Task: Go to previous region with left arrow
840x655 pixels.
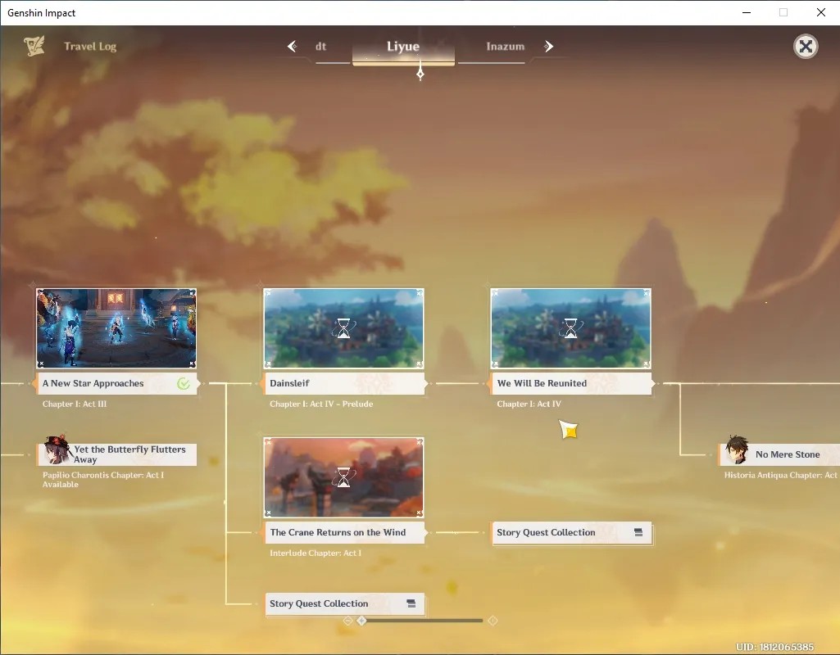Action: [292, 47]
